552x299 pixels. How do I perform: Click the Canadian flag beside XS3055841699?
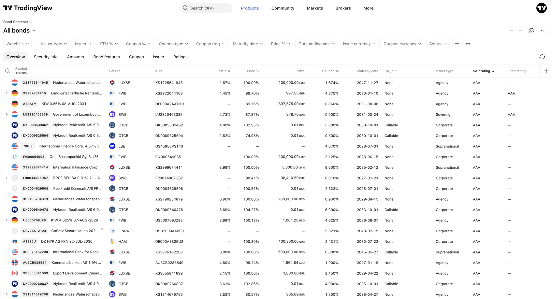pos(15,273)
